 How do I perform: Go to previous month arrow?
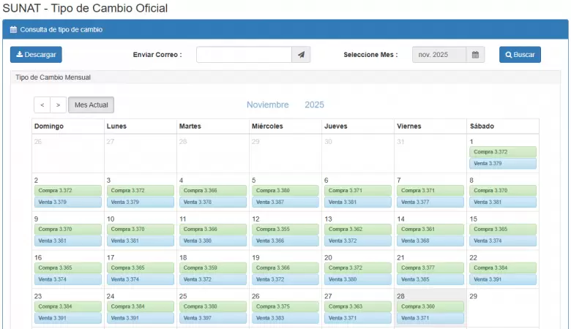pos(42,105)
